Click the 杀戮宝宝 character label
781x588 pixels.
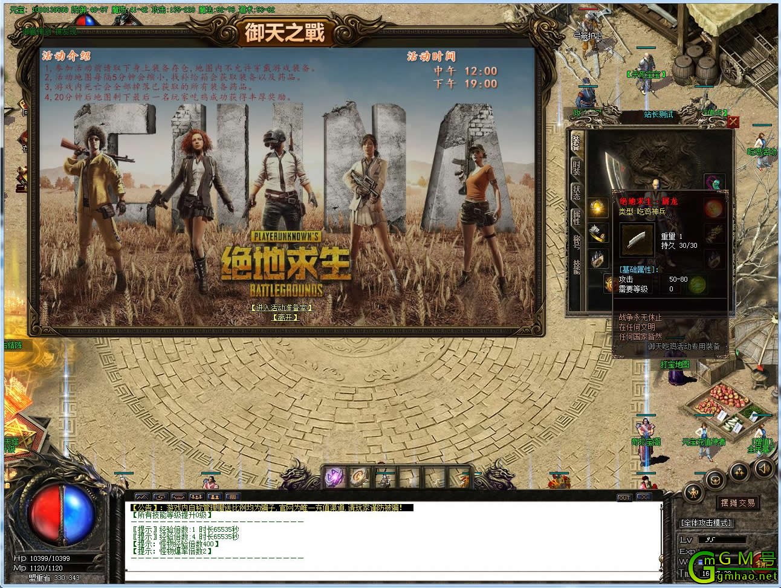coord(646,75)
